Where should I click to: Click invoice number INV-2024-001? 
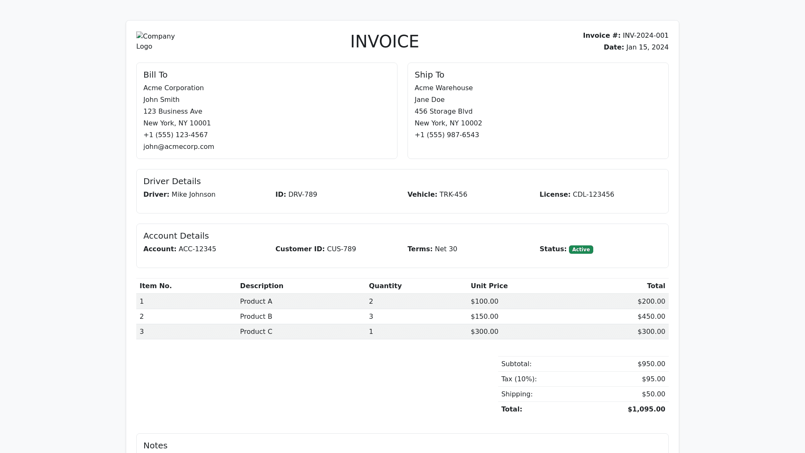click(x=645, y=36)
